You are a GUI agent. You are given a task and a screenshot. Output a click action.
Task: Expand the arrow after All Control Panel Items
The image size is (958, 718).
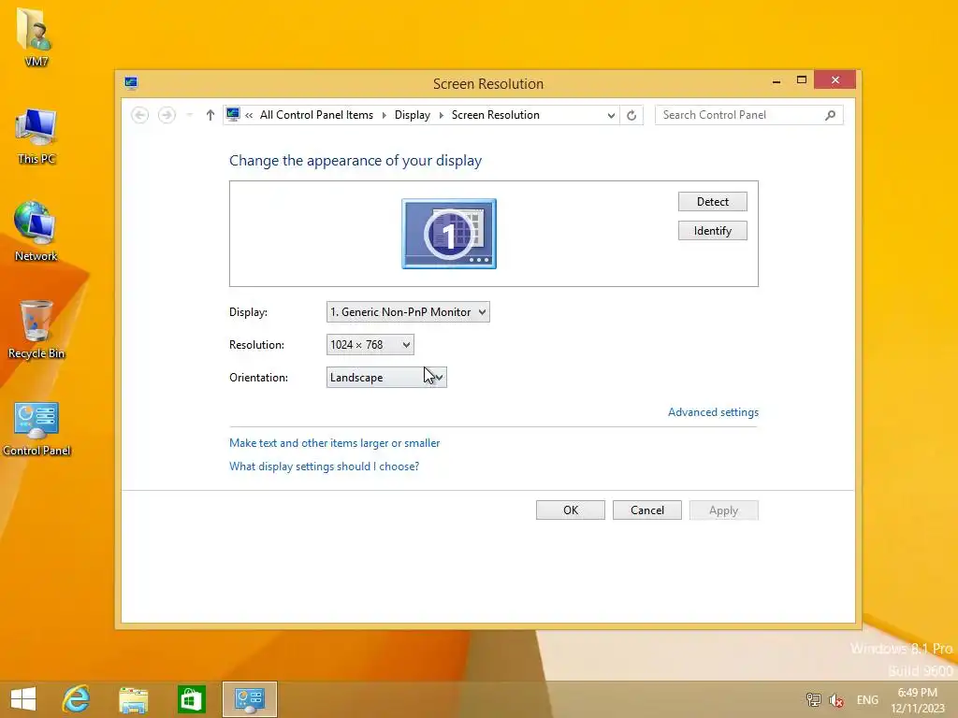(x=385, y=115)
